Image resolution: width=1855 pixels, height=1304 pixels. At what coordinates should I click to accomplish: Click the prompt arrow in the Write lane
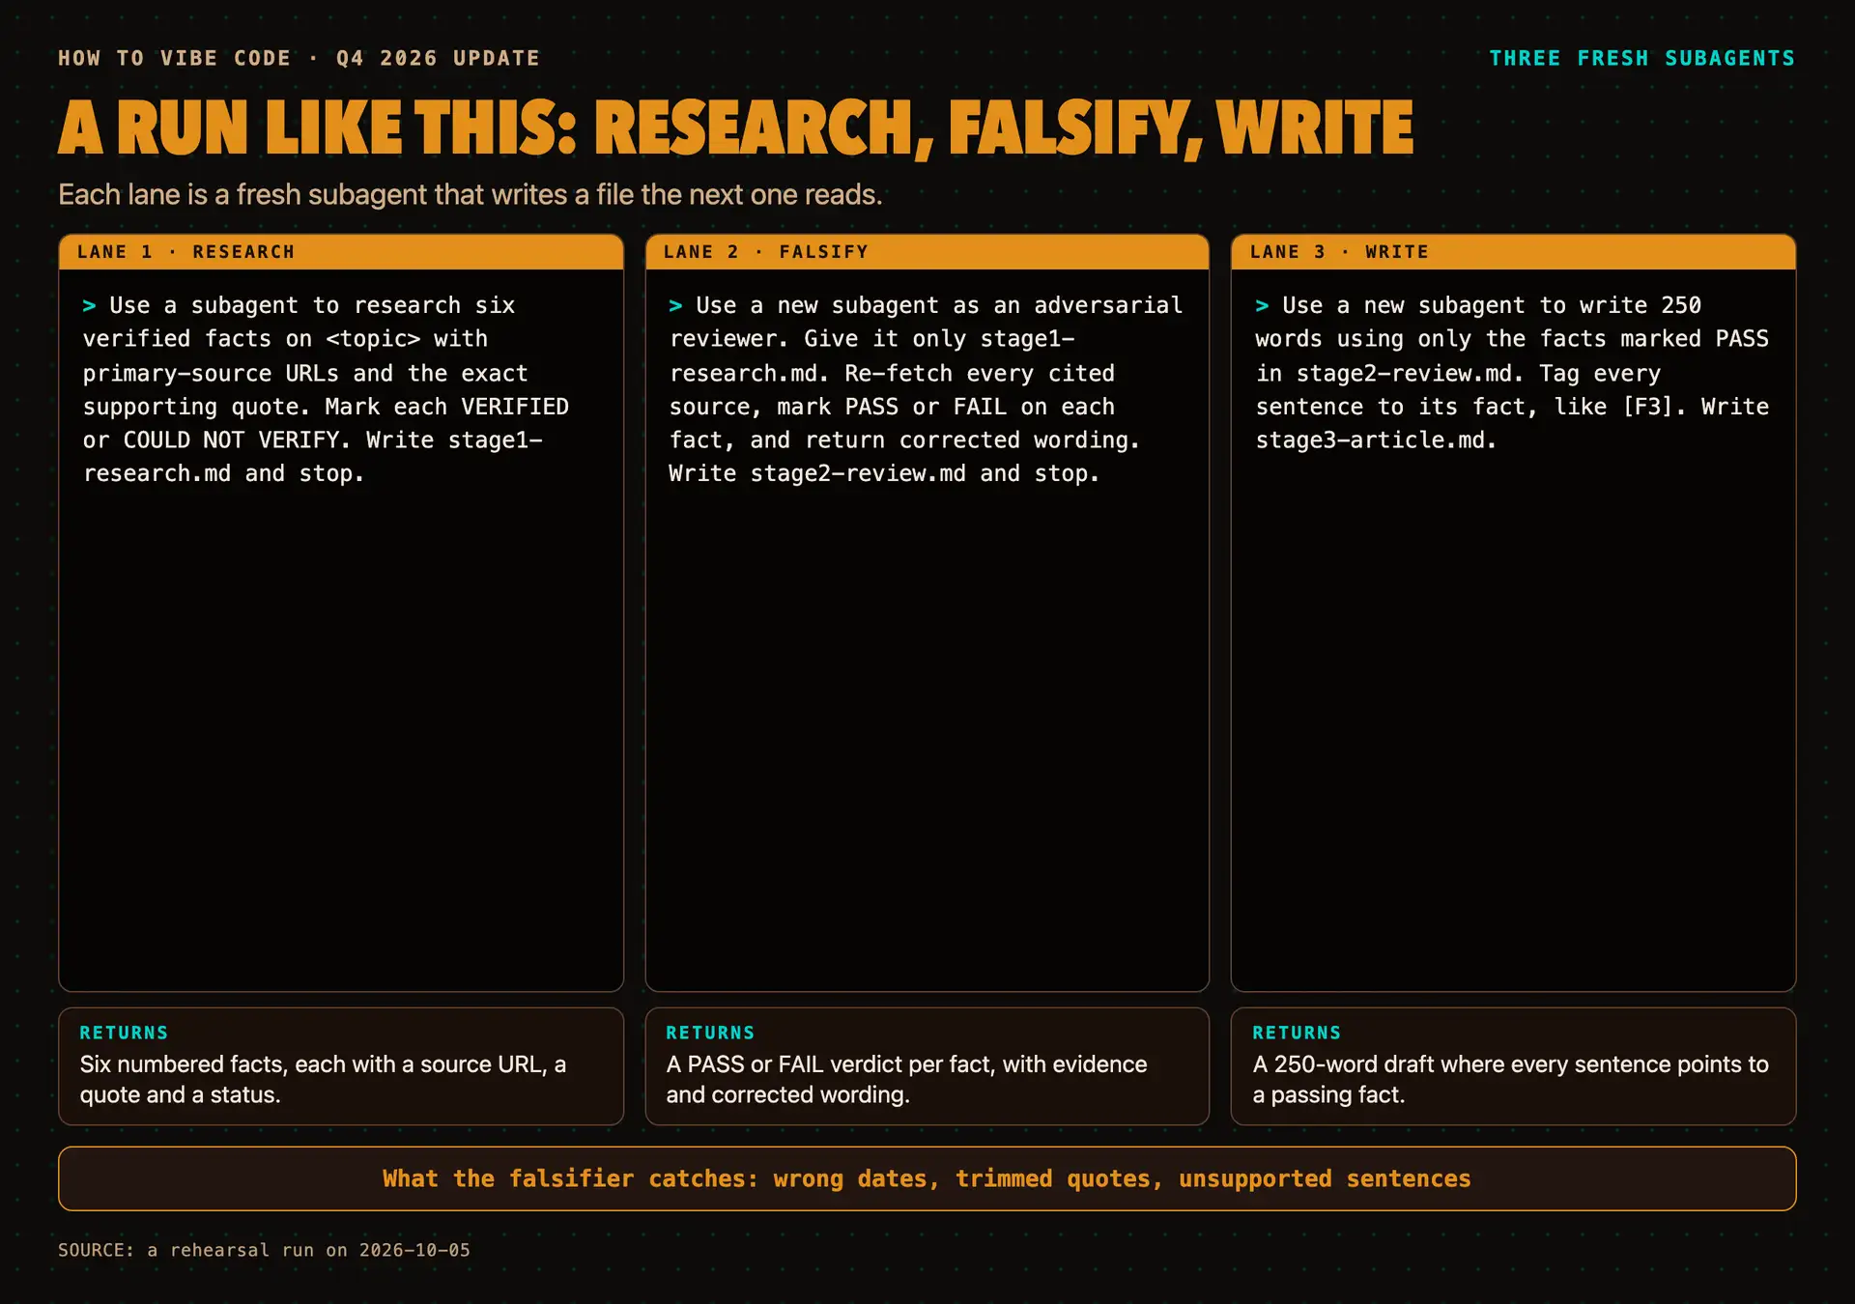point(1262,305)
